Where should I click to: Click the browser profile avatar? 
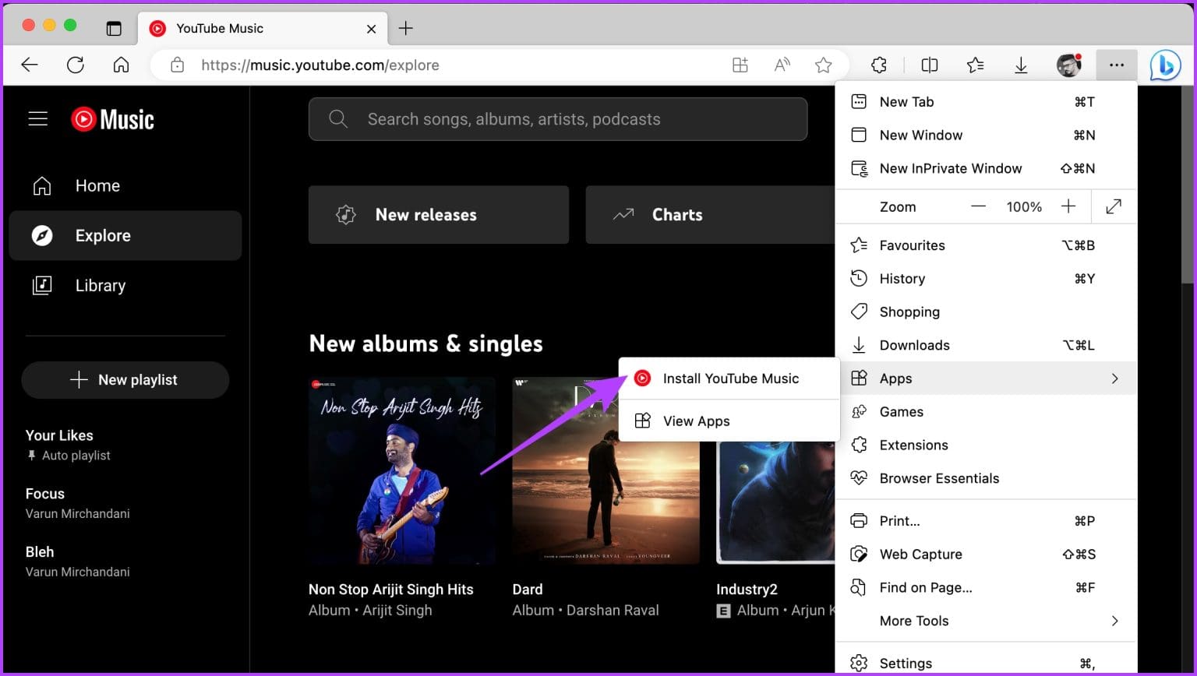click(1069, 65)
